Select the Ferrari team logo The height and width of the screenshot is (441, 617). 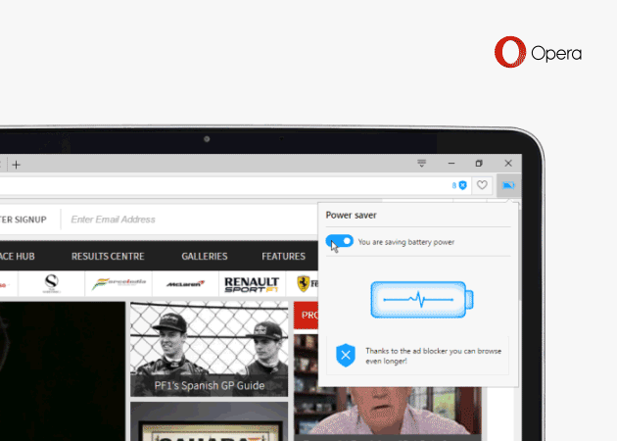308,283
